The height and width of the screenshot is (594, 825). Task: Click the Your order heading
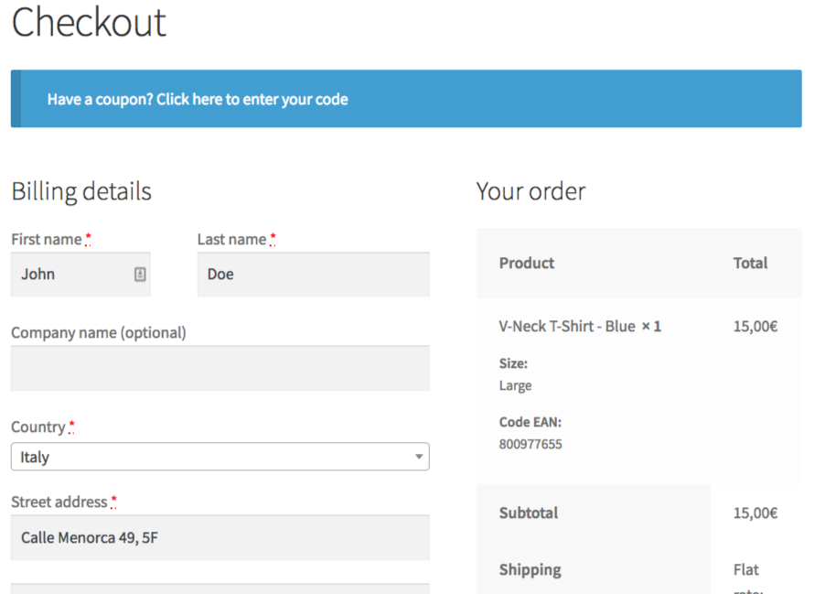click(x=530, y=191)
